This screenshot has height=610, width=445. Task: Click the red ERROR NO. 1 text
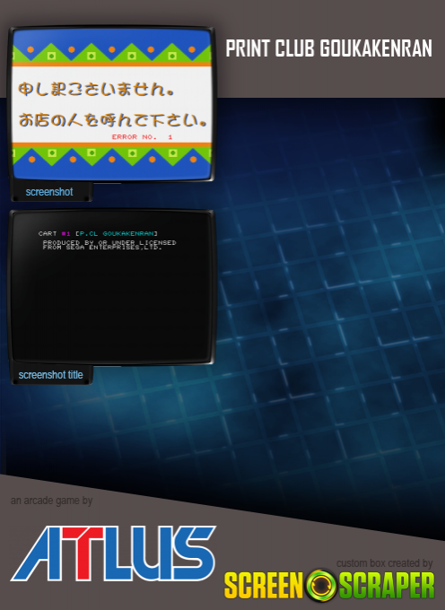[142, 137]
